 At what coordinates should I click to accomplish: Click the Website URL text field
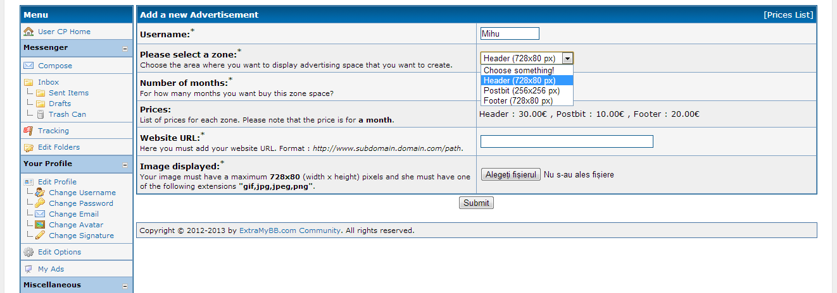coord(567,141)
